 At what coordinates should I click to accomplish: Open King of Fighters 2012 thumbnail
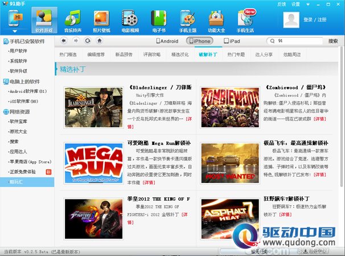94,219
